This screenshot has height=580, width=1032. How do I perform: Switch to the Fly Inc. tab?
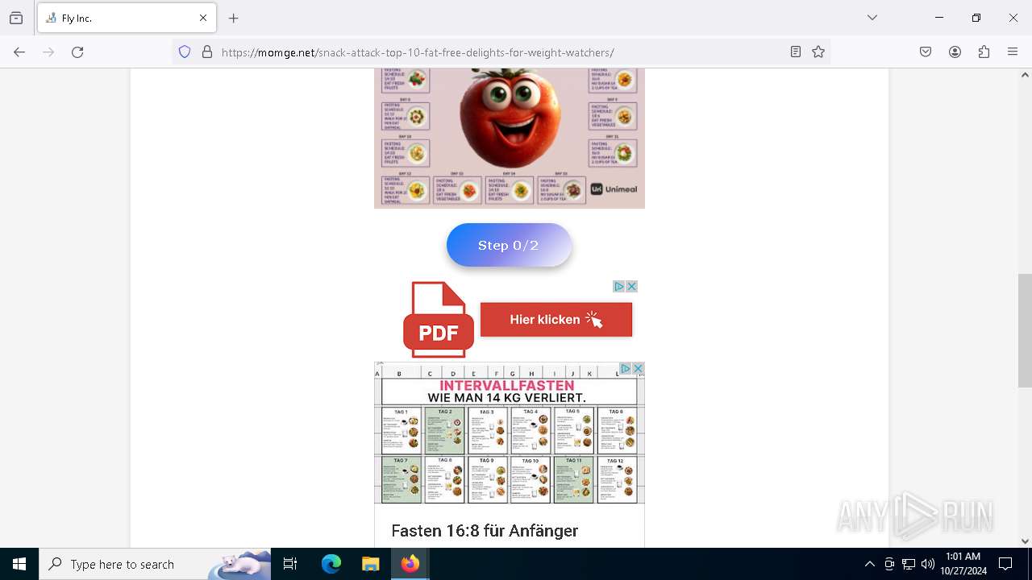pyautogui.click(x=127, y=18)
